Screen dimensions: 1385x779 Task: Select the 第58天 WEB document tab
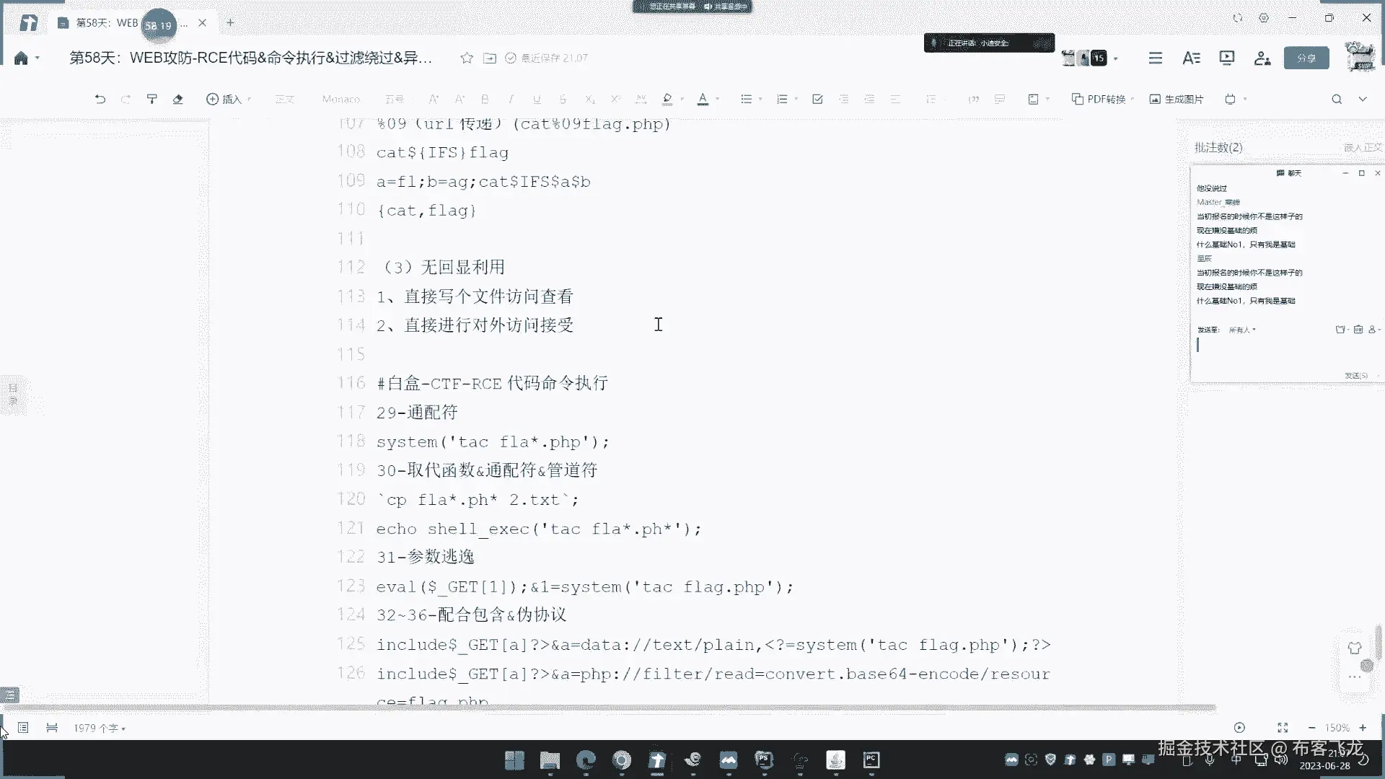(108, 23)
